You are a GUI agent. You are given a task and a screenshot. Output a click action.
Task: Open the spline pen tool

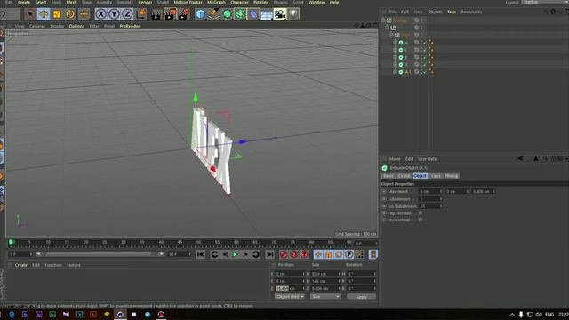[213, 14]
